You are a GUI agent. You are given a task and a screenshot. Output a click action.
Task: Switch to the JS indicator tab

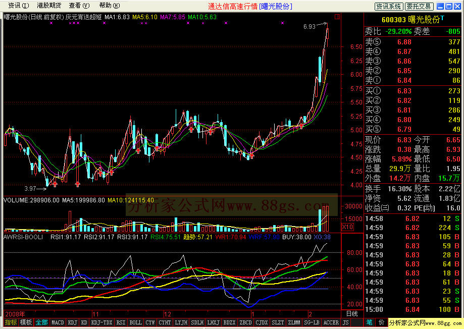click(346, 322)
